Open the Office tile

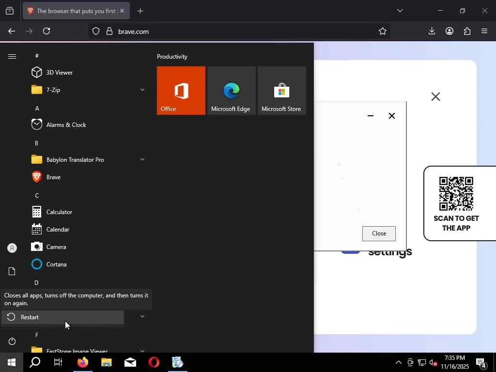tap(181, 91)
